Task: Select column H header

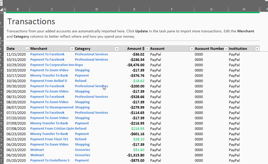Action: 244,9
